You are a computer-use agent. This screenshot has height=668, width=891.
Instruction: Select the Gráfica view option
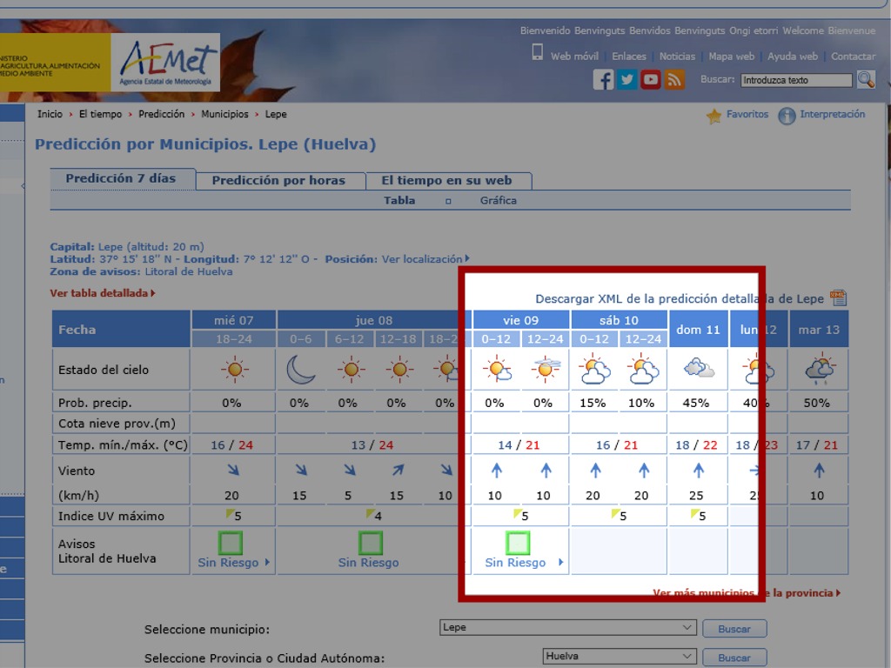[498, 200]
